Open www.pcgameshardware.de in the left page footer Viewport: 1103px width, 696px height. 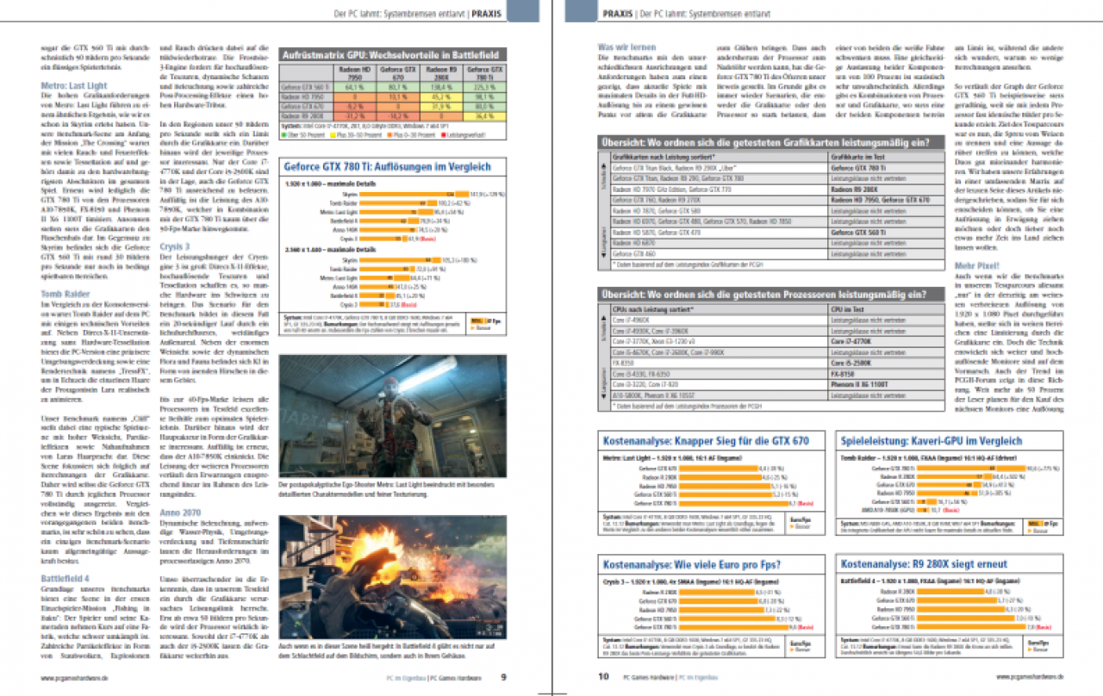pyautogui.click(x=73, y=677)
